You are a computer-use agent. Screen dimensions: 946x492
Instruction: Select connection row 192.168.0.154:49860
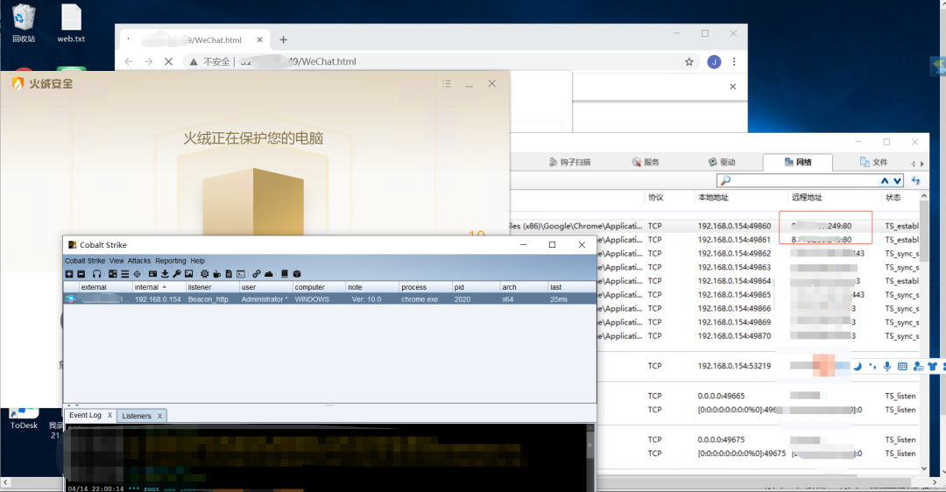click(x=715, y=226)
